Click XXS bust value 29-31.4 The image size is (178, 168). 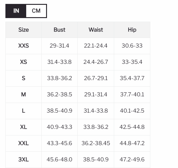pyautogui.click(x=59, y=46)
